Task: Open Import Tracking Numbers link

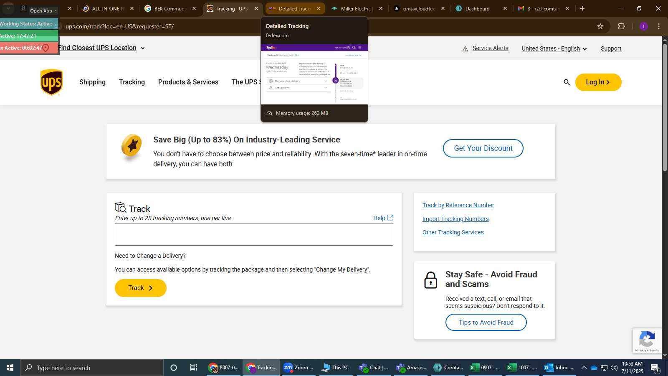Action: tap(455, 219)
